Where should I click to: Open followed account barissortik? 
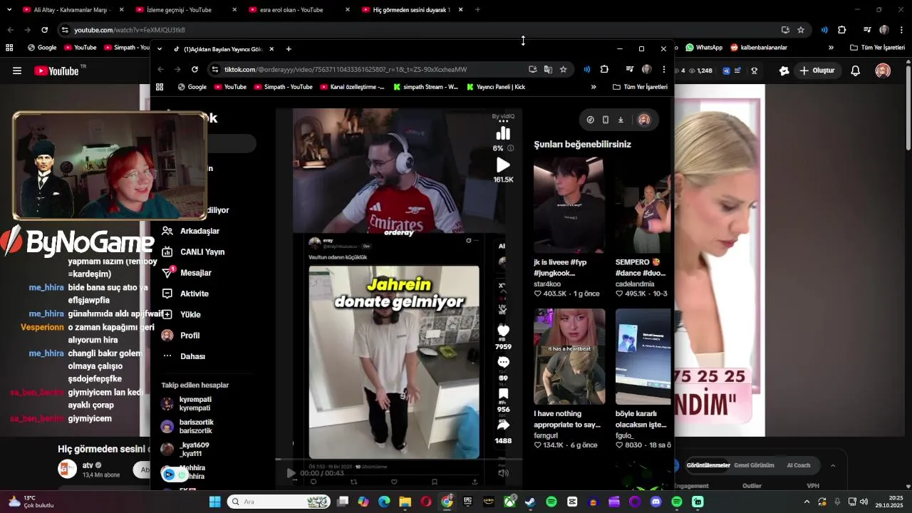[x=187, y=427]
